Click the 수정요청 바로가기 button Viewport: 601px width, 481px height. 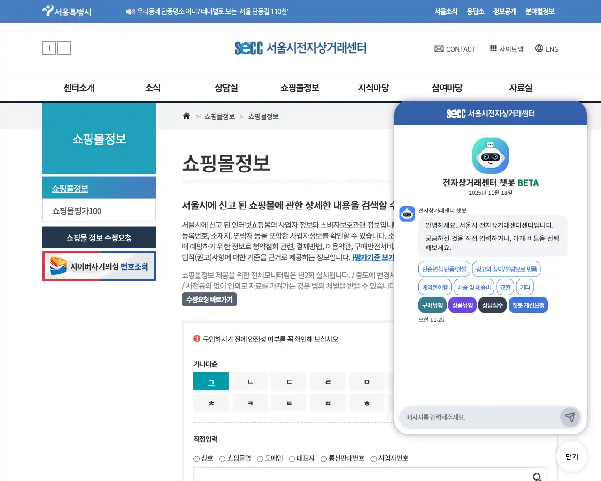(209, 299)
